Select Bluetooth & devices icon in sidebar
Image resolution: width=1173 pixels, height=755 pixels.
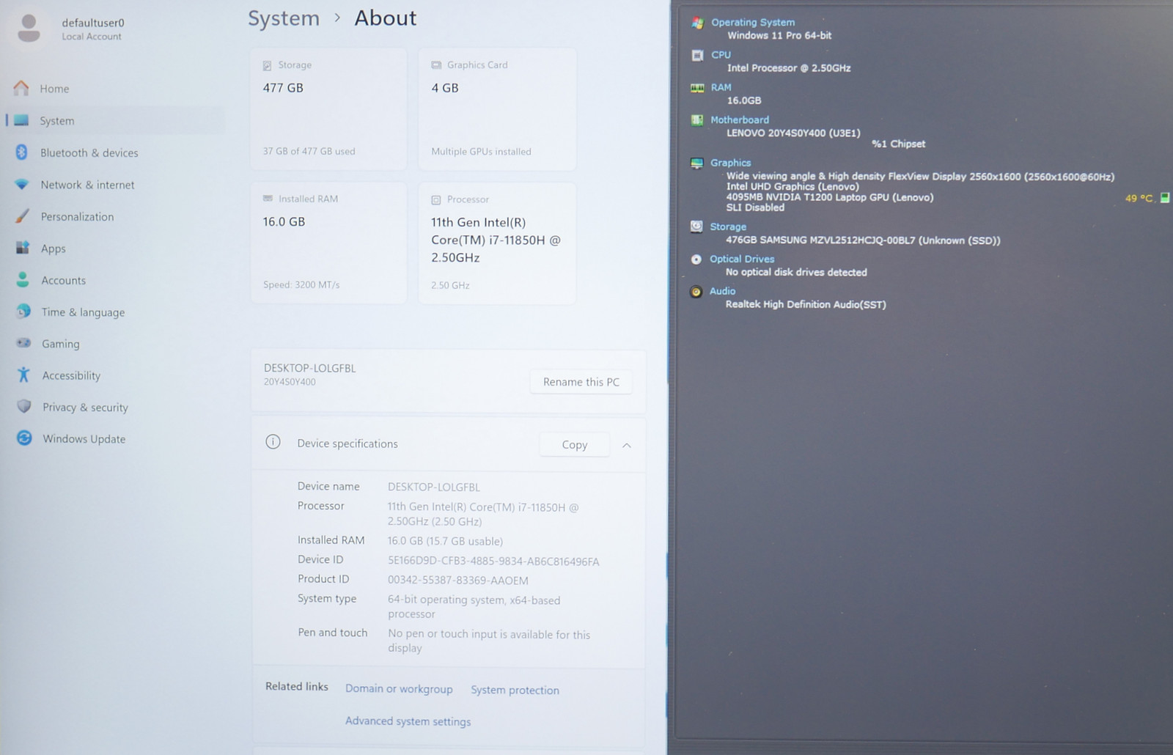(22, 152)
